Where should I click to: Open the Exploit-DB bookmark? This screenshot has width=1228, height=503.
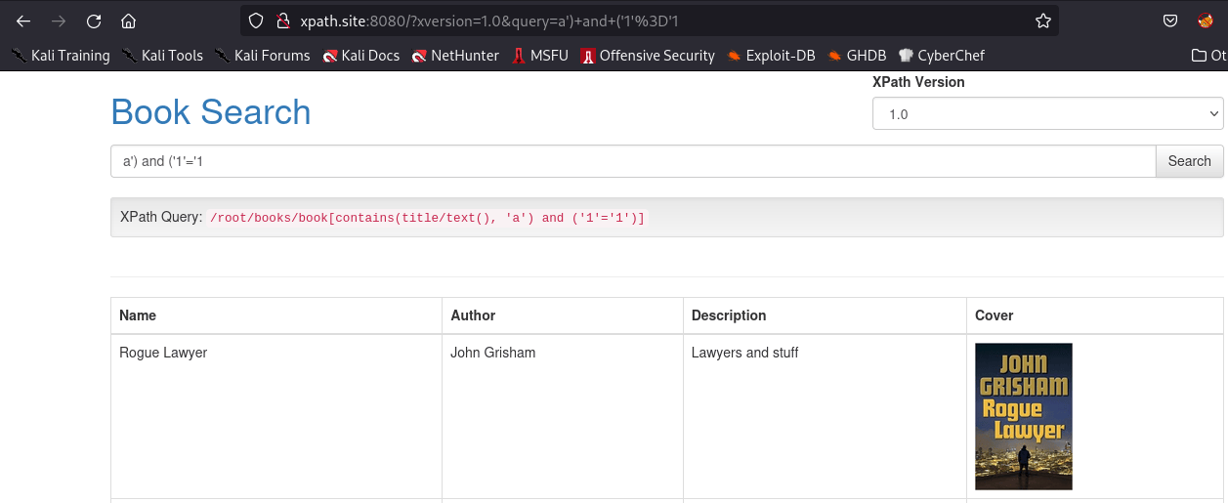point(771,56)
